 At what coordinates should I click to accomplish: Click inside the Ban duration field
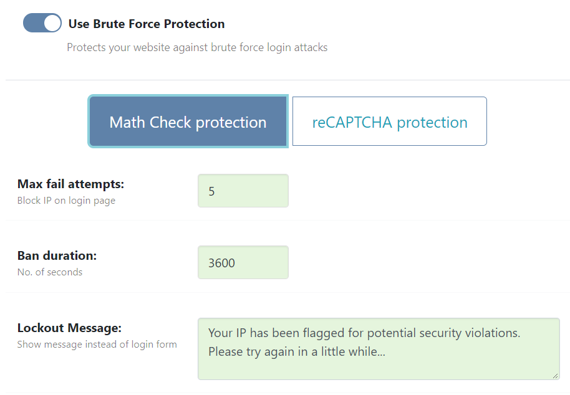[x=243, y=262]
